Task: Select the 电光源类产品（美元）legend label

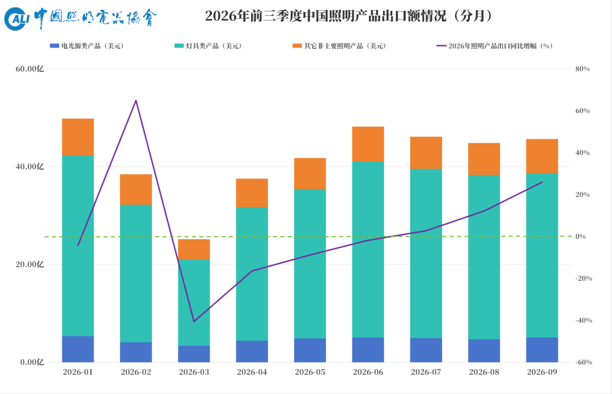Action: point(93,46)
